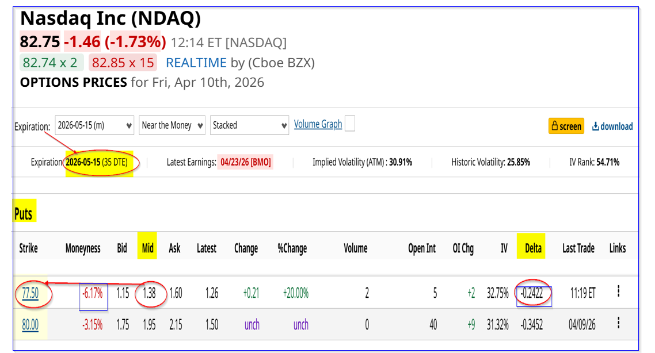The height and width of the screenshot is (353, 655).
Task: Click the yellow screen lock button
Action: [x=566, y=126]
